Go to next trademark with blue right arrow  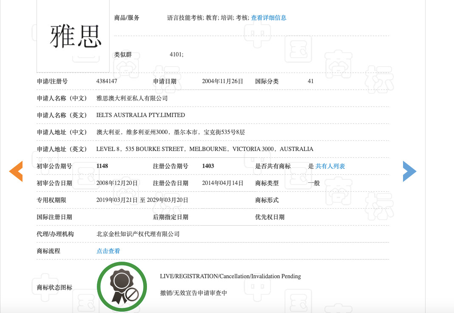(x=409, y=171)
